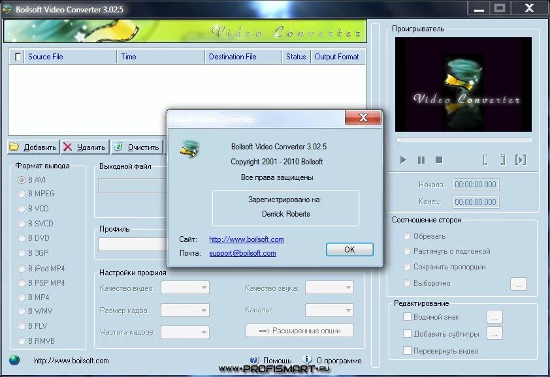Close the About dialog with red X
Screen dimensions: 550x377
363,117
